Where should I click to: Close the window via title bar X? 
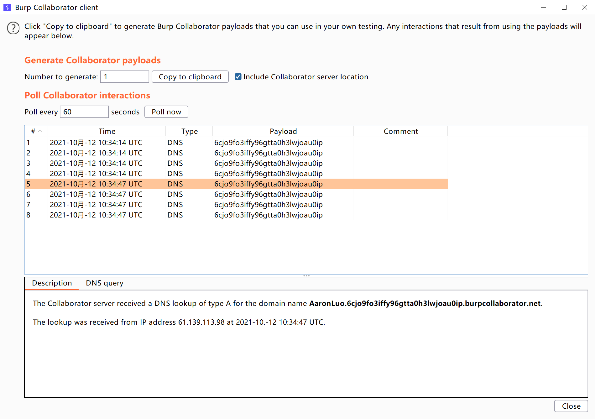[x=585, y=8]
